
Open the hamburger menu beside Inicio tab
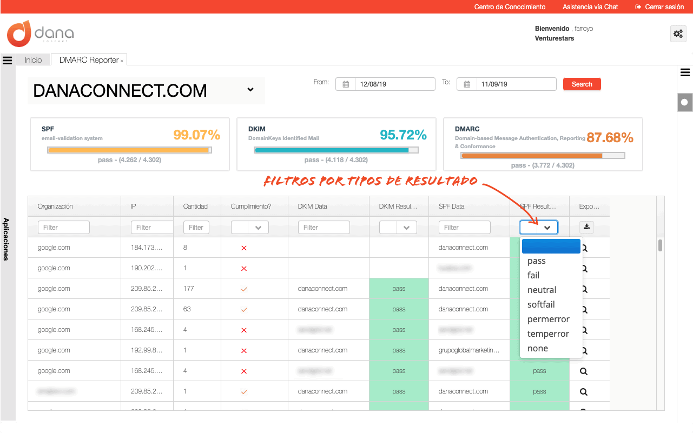click(x=8, y=60)
